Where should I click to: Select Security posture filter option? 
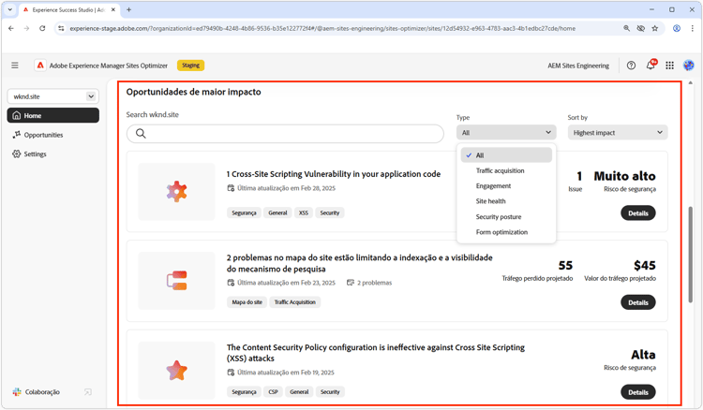(506, 216)
